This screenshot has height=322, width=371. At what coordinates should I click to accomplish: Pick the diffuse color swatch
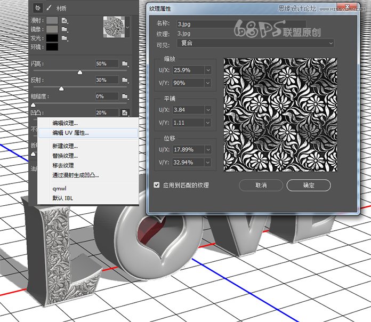click(52, 20)
